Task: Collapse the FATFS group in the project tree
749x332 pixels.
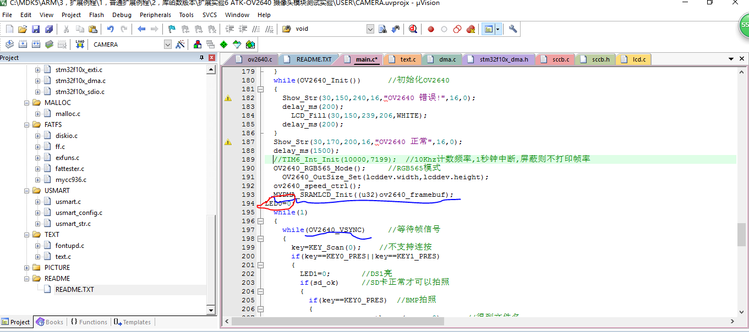Action: pos(27,125)
